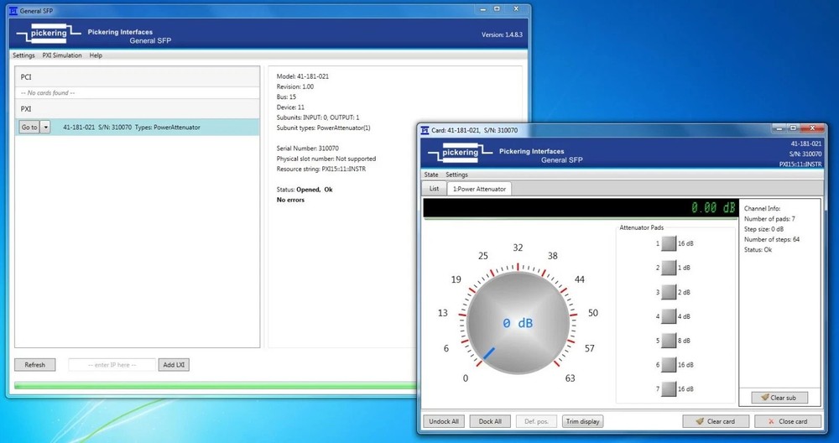Open Settings menu in General SFP window
The width and height of the screenshot is (839, 443).
coord(23,55)
